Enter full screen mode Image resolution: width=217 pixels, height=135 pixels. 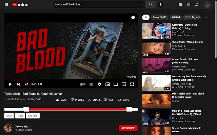click(x=132, y=84)
